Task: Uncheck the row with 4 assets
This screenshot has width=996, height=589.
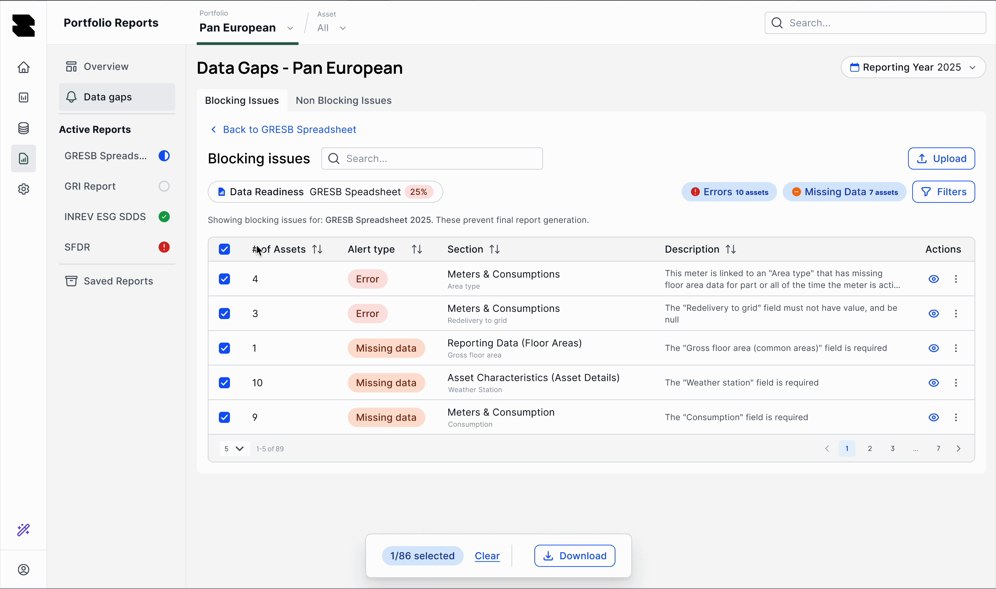Action: pyautogui.click(x=224, y=279)
